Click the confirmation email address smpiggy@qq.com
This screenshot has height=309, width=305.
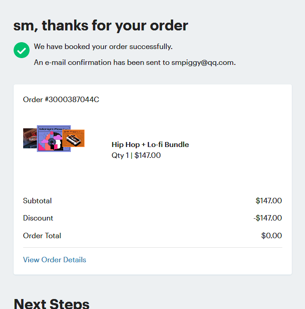click(x=203, y=63)
